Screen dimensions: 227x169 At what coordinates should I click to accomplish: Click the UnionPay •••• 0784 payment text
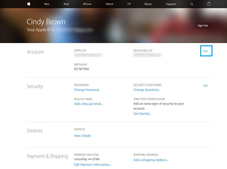click(87, 159)
